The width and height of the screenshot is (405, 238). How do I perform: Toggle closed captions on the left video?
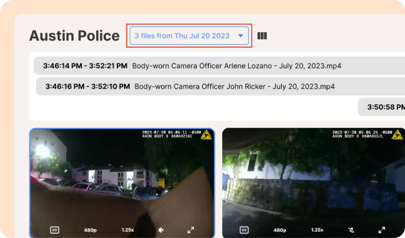(55, 230)
